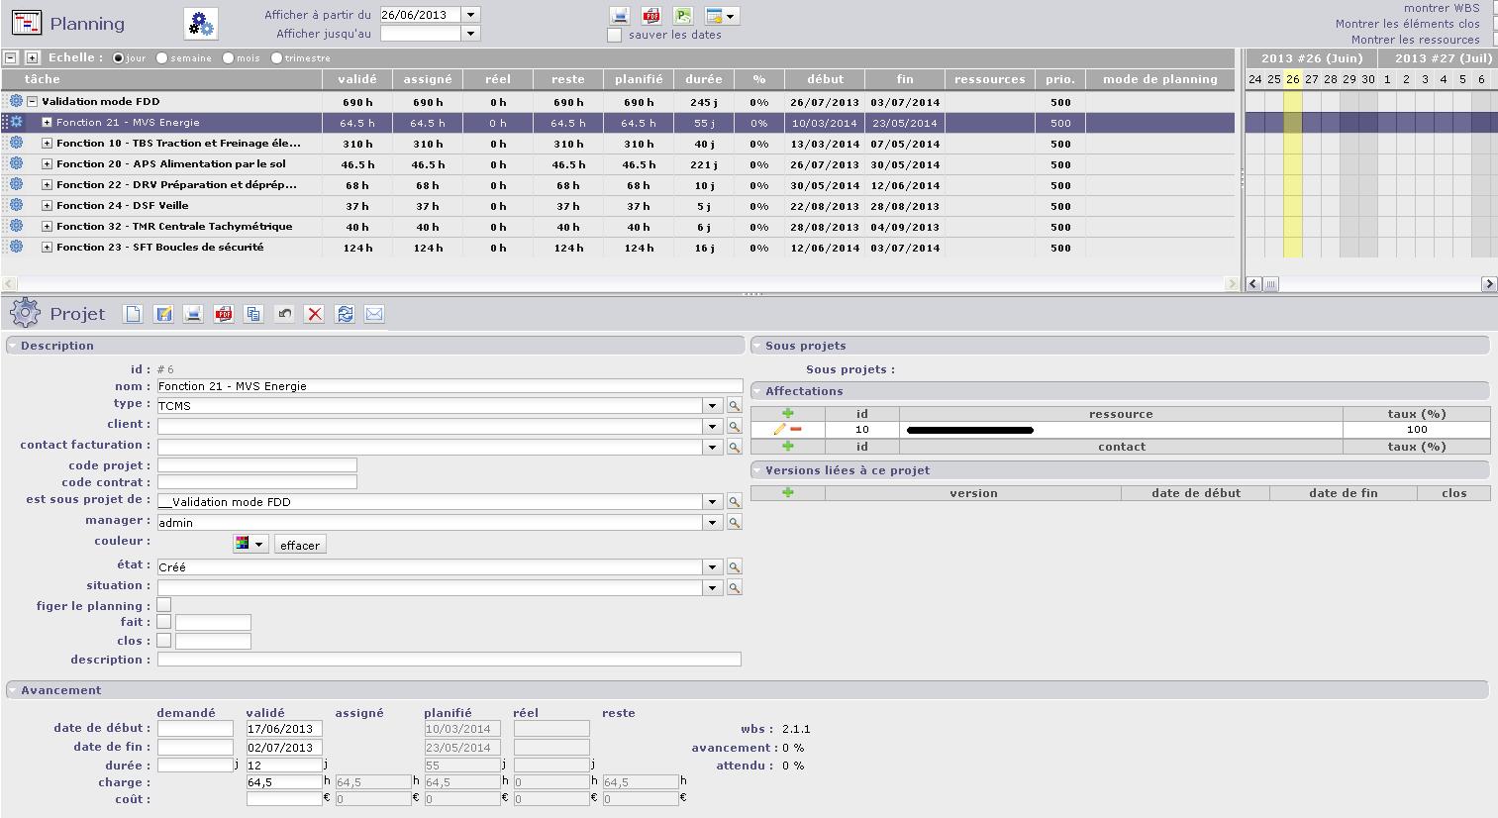Check the 'figer le planning' checkbox
This screenshot has height=818, width=1498.
point(164,605)
